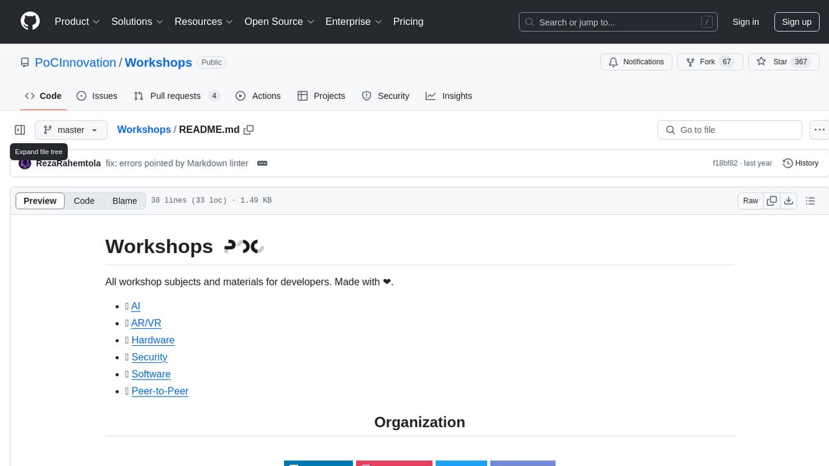
Task: Copy the README.md file path
Action: (x=249, y=129)
